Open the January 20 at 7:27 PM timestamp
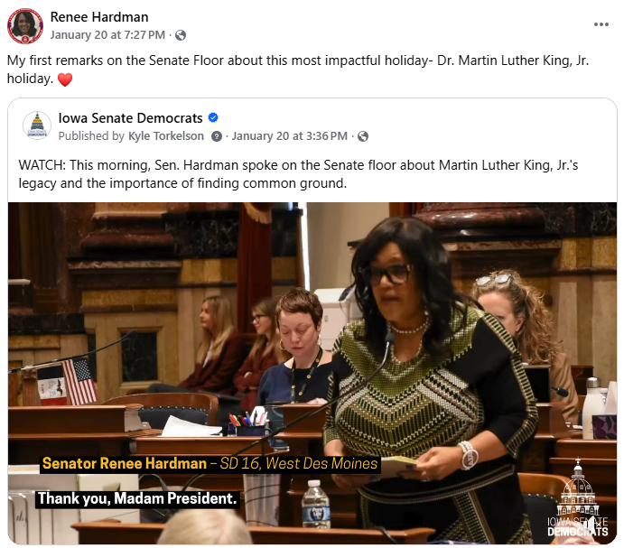 (107, 35)
